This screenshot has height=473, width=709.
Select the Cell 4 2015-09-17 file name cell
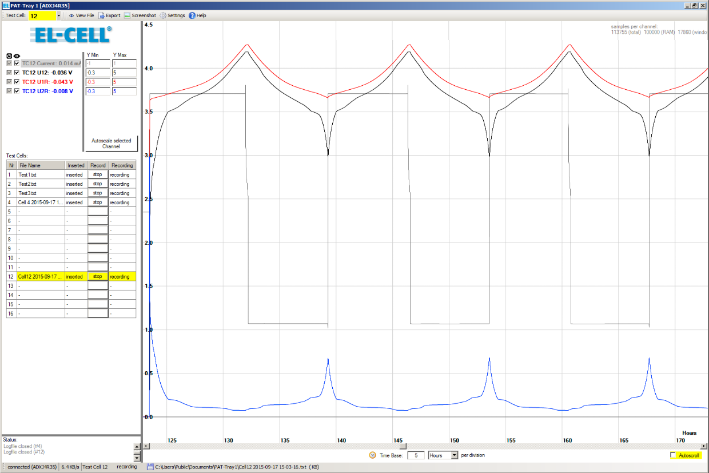pos(41,202)
